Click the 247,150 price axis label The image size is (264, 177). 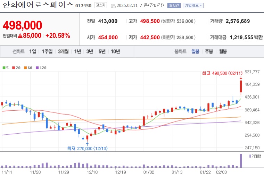pos(252,148)
